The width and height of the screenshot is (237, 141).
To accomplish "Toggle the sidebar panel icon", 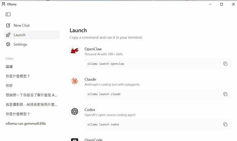I will coord(8,14).
